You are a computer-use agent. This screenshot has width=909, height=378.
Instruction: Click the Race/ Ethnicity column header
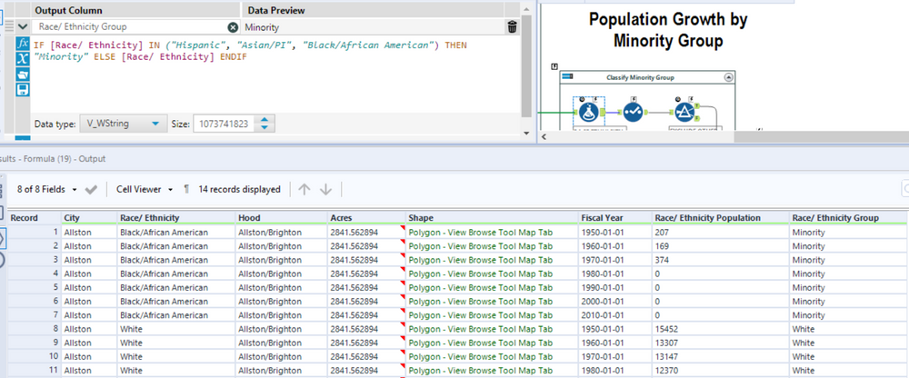[177, 217]
